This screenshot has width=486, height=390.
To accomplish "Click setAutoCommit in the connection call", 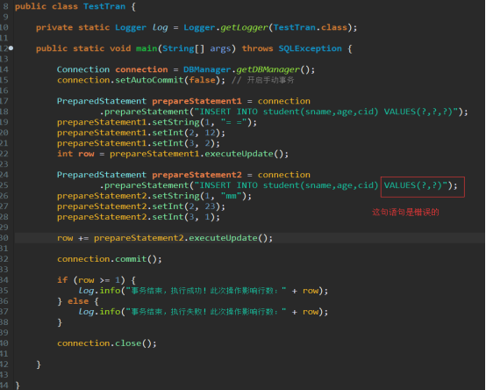I will 149,80.
